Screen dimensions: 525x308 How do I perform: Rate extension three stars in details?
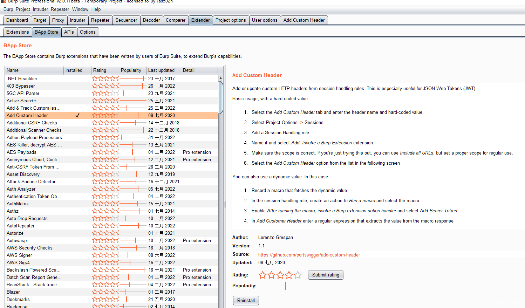[x=280, y=275]
